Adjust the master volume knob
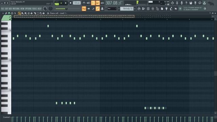 (45, 8)
